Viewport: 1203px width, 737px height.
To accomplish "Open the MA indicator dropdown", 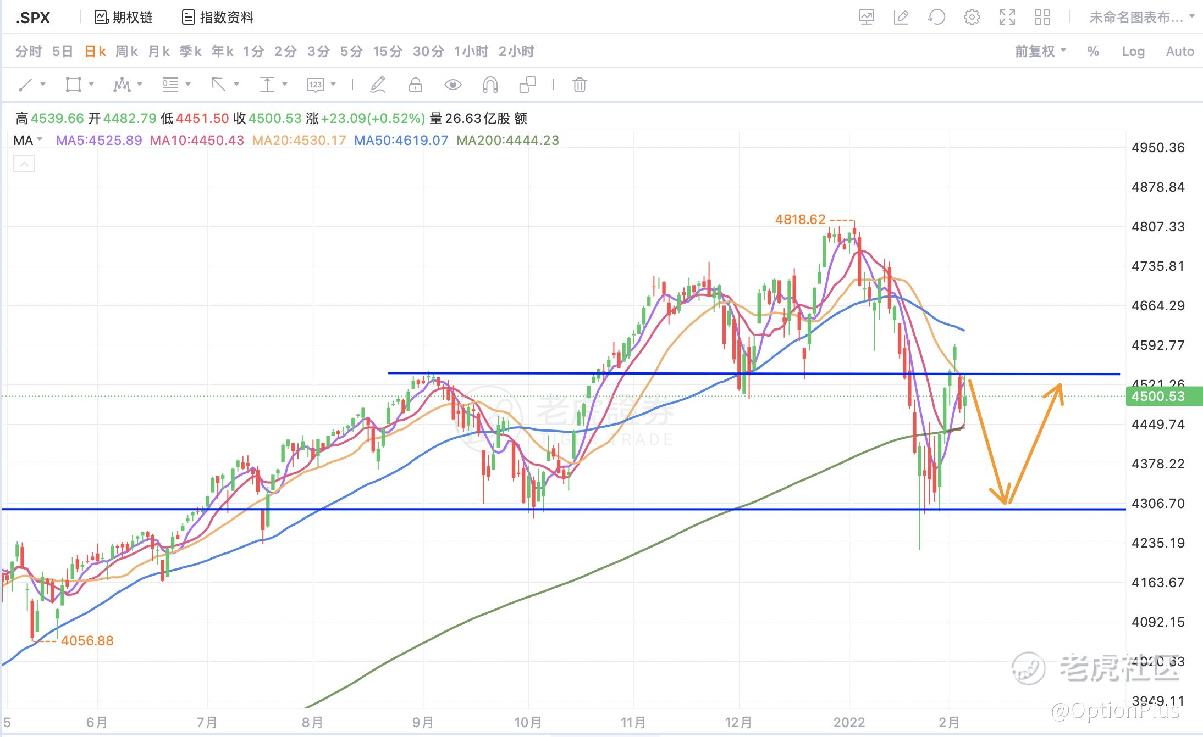I will click(x=27, y=141).
